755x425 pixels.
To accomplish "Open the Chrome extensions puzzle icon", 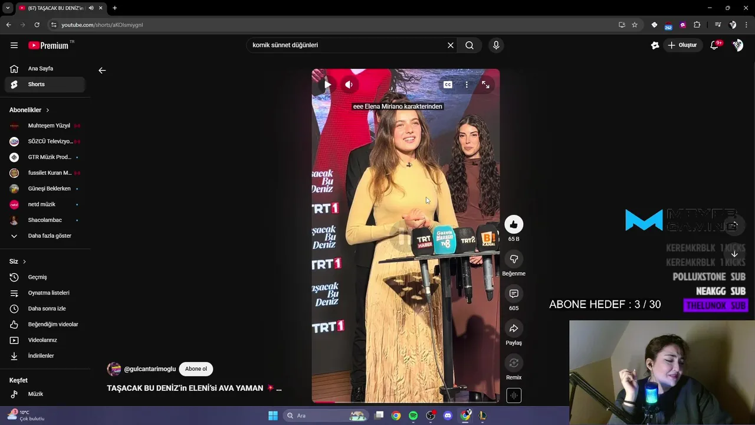I will (x=697, y=25).
